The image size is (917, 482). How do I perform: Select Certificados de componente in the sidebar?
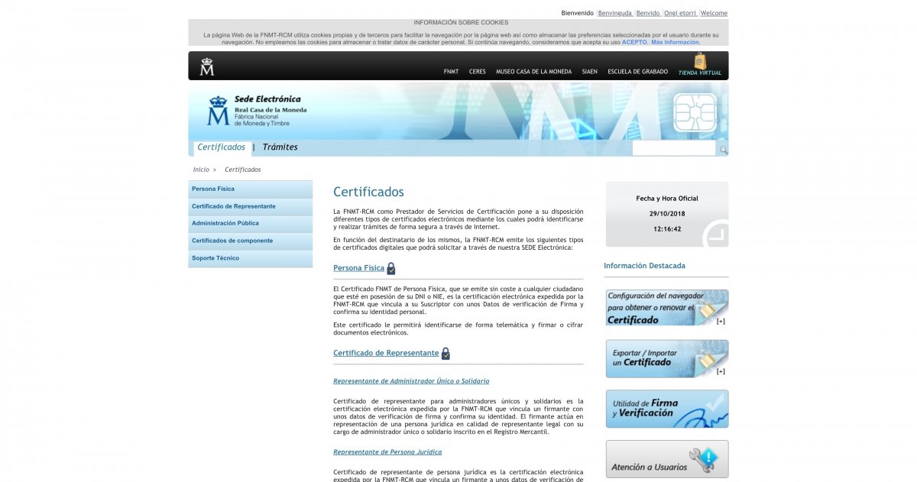point(251,241)
